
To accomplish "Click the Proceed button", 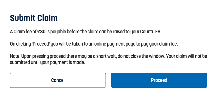I will point(159,80).
